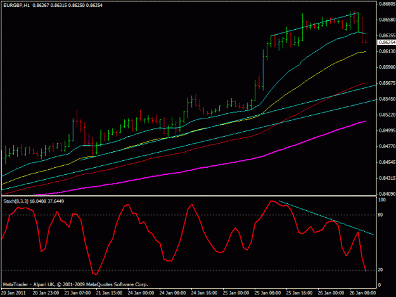Click the 25 Jan 08:00 time label
This screenshot has width=396, height=297.
pos(267,293)
